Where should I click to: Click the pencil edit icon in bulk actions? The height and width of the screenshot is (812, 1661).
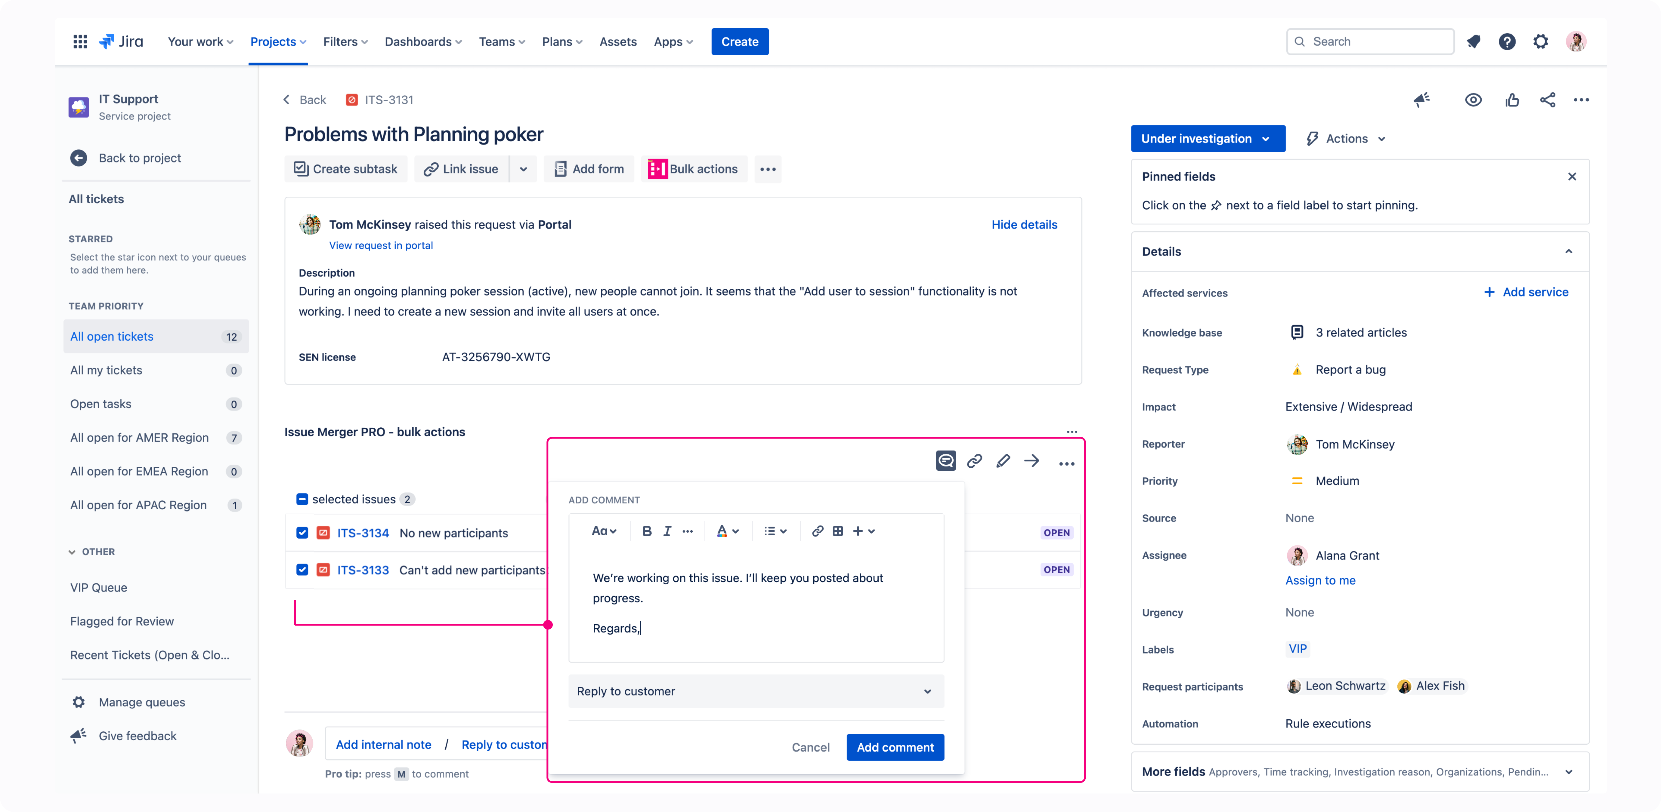tap(1003, 461)
